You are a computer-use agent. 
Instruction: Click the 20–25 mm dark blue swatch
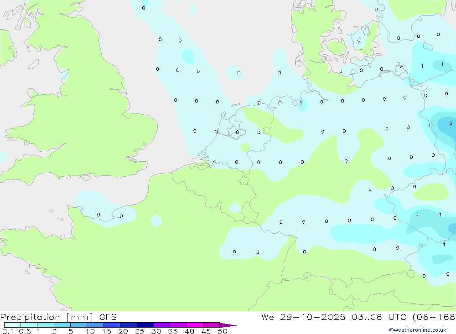tap(129, 325)
